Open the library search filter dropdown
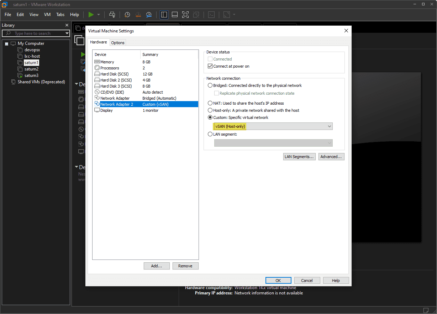The image size is (437, 314). pyautogui.click(x=67, y=33)
